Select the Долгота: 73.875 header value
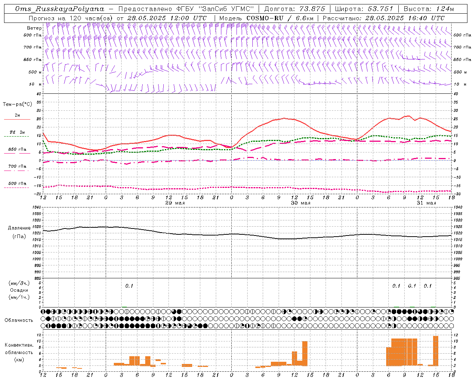This screenshot has height=378, width=473. click(x=295, y=9)
